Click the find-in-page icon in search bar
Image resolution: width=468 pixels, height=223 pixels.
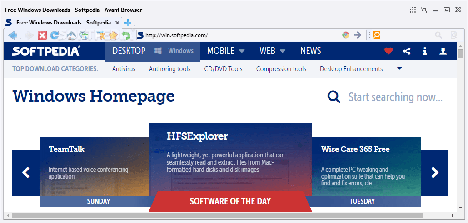coord(453,35)
